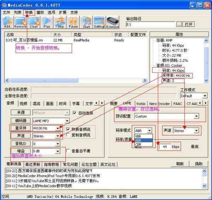The width and height of the screenshot is (212, 200).
Task: Click the 刷新 button
Action: click(x=180, y=164)
